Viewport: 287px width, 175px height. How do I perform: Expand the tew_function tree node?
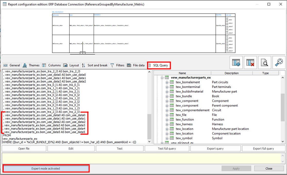(167, 120)
